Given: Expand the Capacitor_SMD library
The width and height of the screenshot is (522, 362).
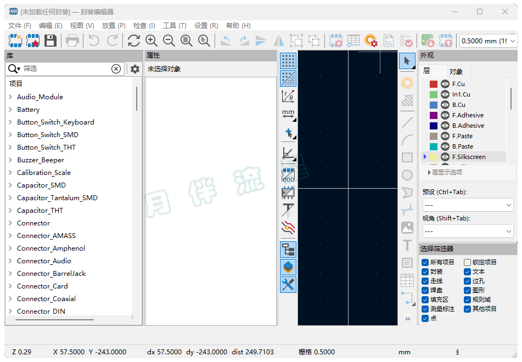Looking at the screenshot, I should tap(10, 185).
